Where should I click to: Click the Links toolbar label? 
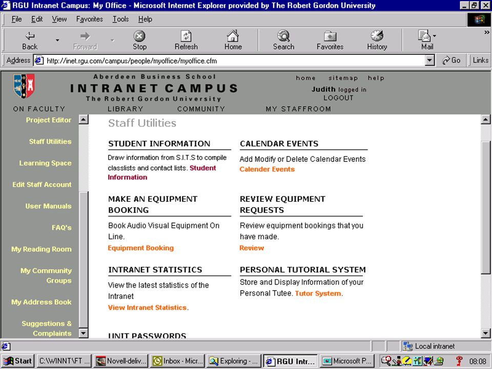[480, 60]
